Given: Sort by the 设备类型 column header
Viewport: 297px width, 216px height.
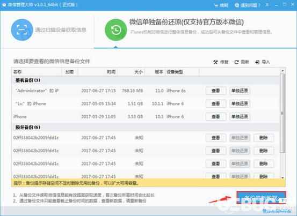Looking at the screenshot, I should point(182,72).
